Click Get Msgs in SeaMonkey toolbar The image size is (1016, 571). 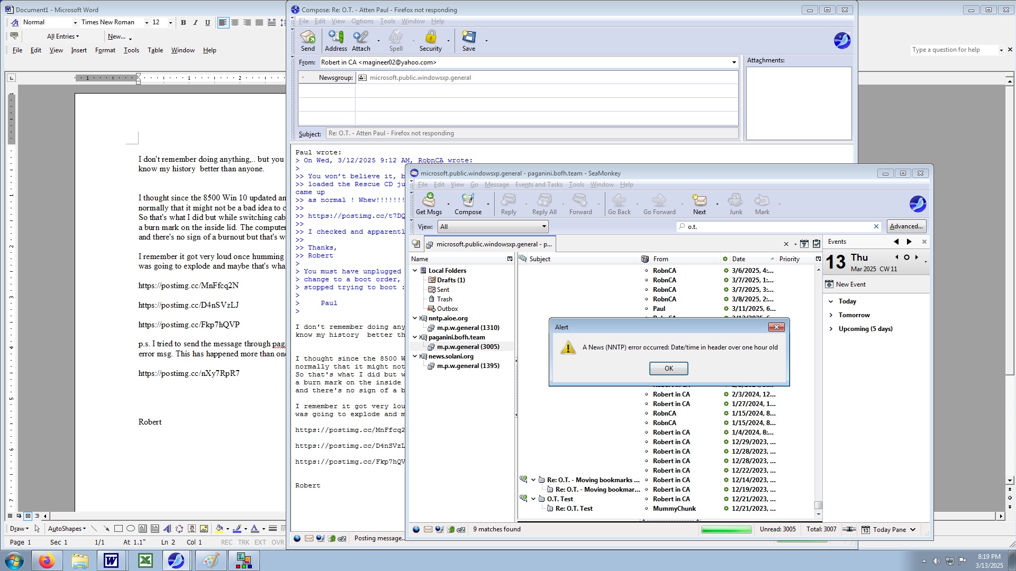(x=429, y=204)
